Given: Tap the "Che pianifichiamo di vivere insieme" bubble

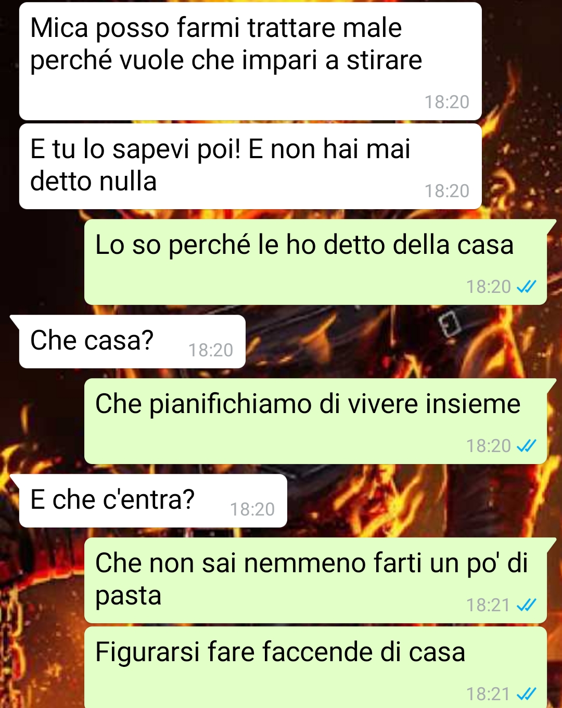Looking at the screenshot, I should 315,421.
